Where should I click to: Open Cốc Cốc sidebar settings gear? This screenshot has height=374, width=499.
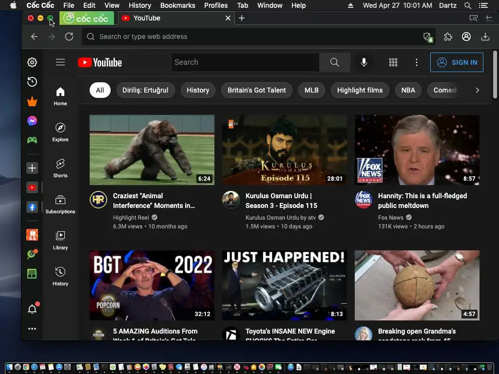pos(32,62)
